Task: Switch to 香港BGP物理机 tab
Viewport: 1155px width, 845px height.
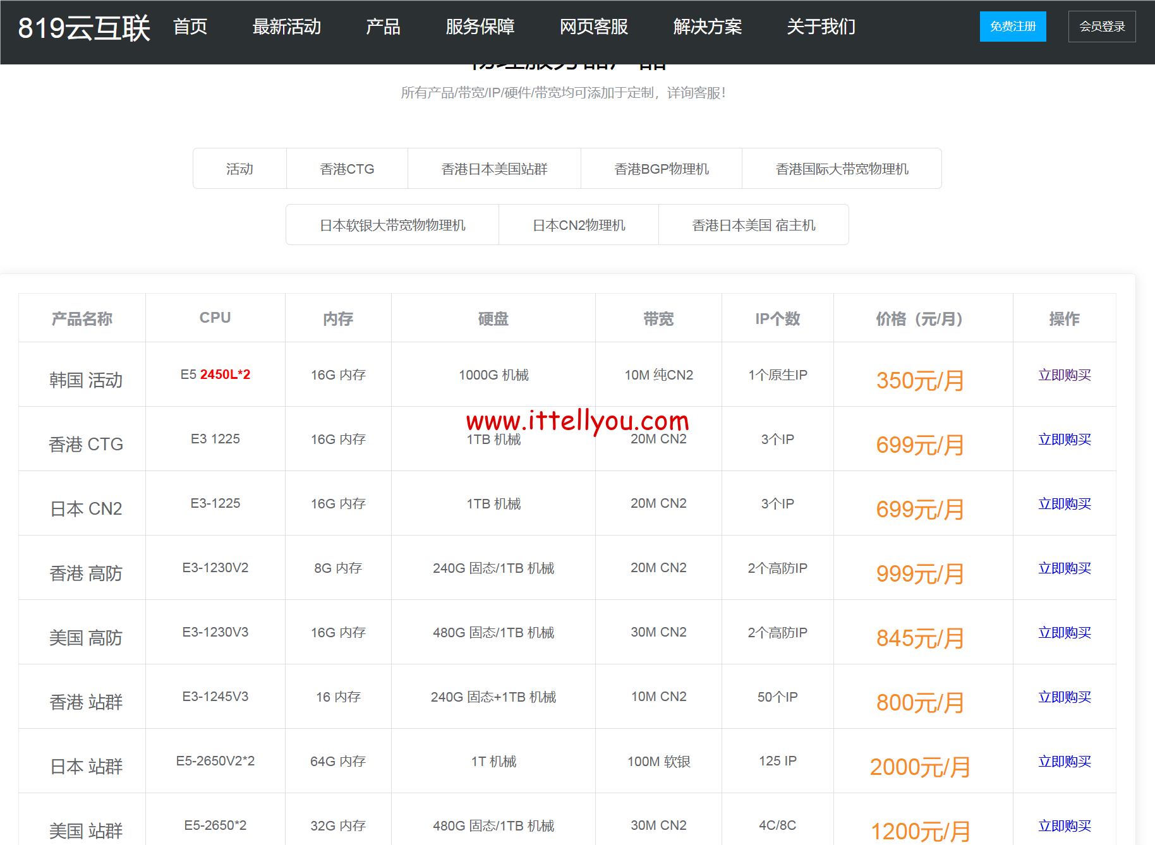Action: pos(661,168)
